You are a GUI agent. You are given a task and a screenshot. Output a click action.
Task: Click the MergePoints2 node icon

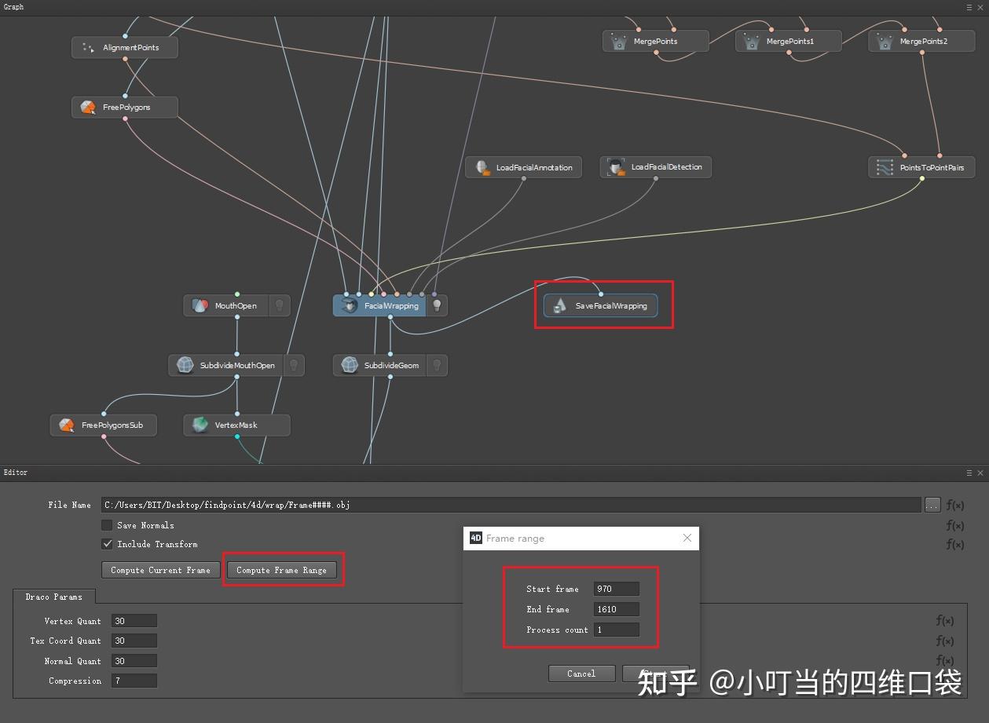point(881,41)
